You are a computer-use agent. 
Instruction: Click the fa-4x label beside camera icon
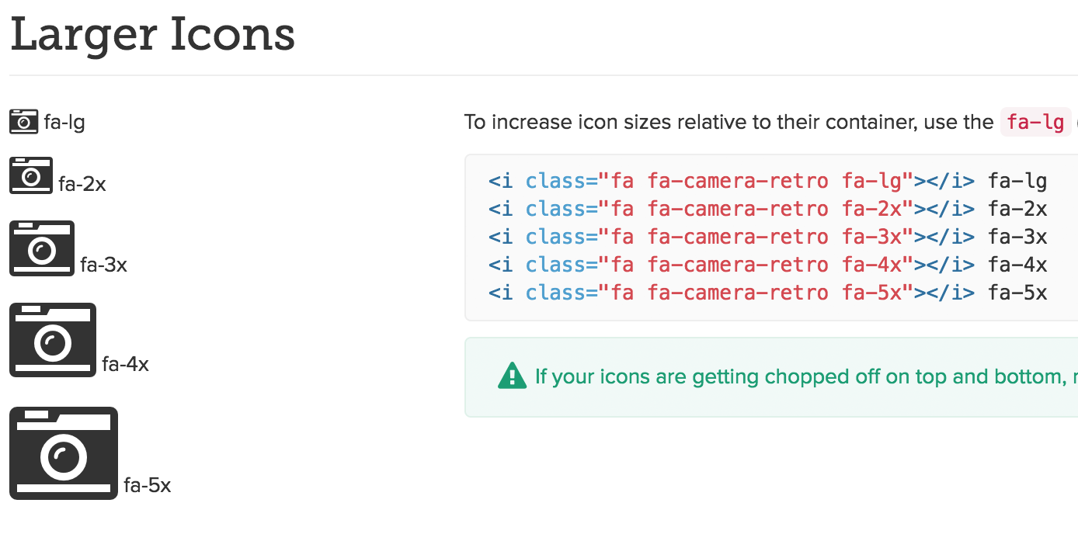pyautogui.click(x=125, y=365)
